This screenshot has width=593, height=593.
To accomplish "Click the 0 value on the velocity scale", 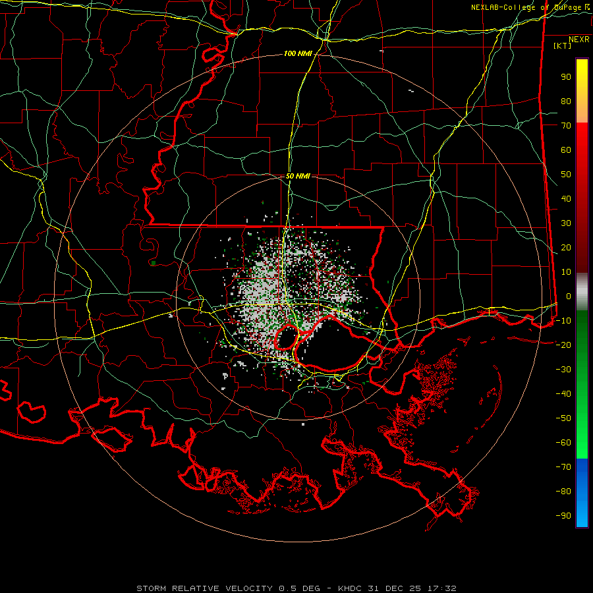I will coord(569,296).
